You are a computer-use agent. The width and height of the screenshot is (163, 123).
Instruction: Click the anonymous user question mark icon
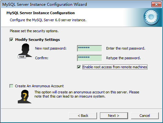tap(25, 97)
